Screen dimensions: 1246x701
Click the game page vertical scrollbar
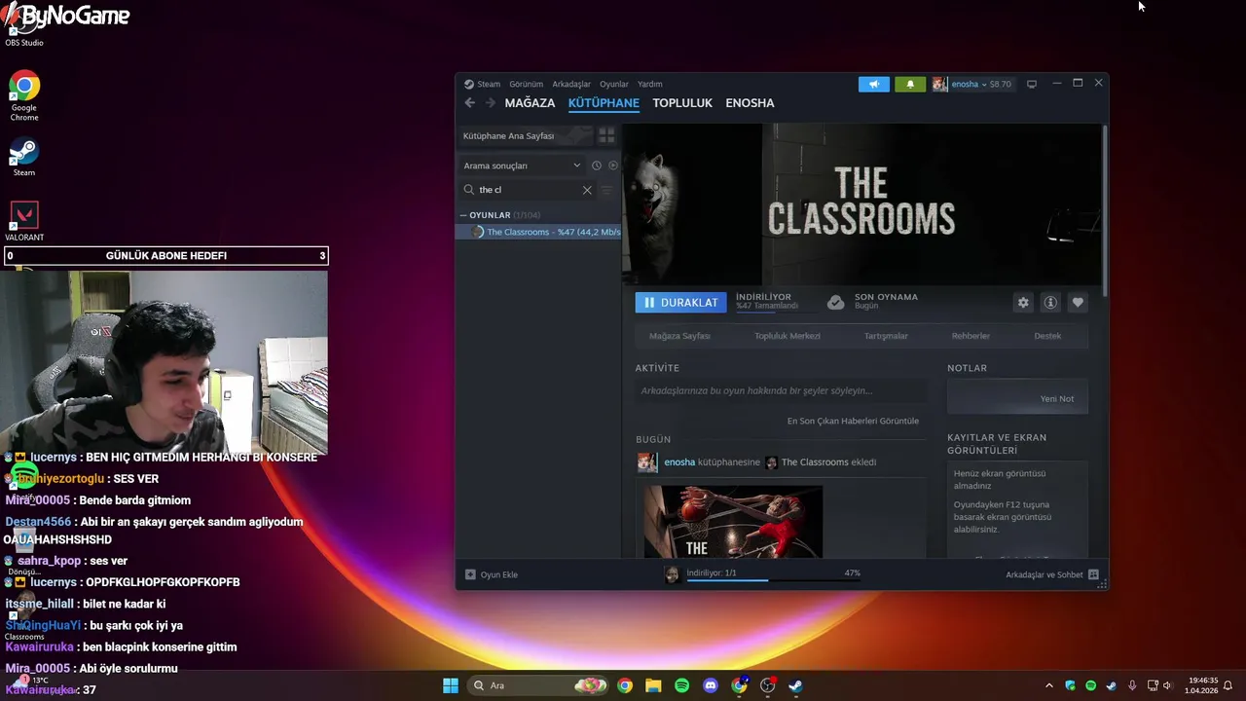coord(1104,209)
